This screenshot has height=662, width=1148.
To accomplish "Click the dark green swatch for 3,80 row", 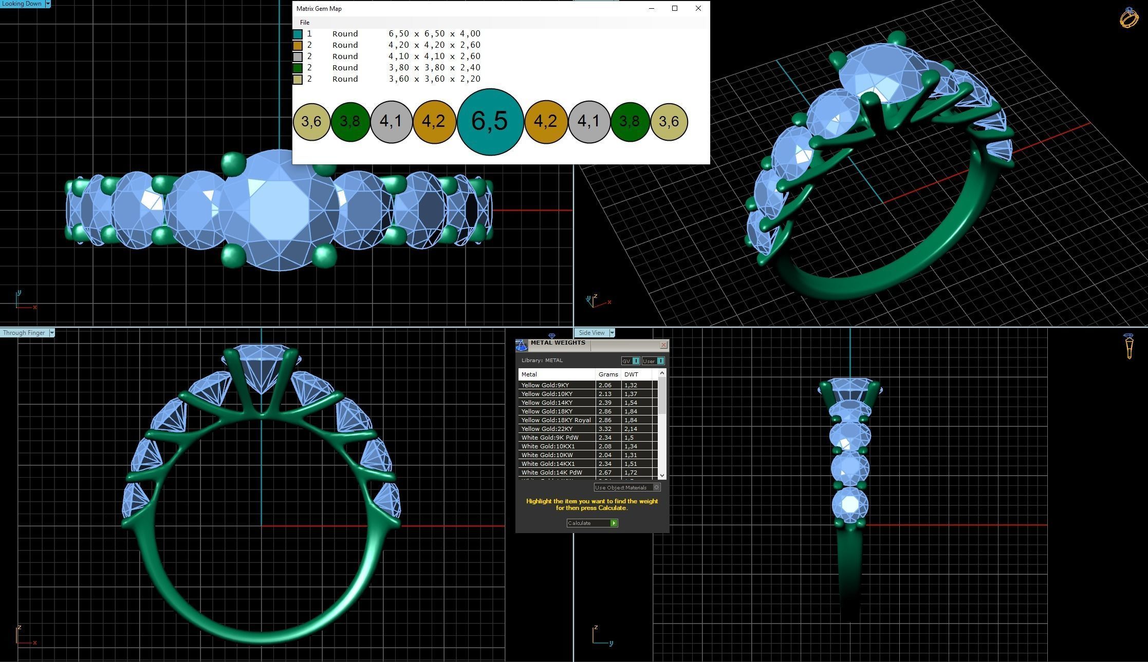I will pyautogui.click(x=298, y=68).
